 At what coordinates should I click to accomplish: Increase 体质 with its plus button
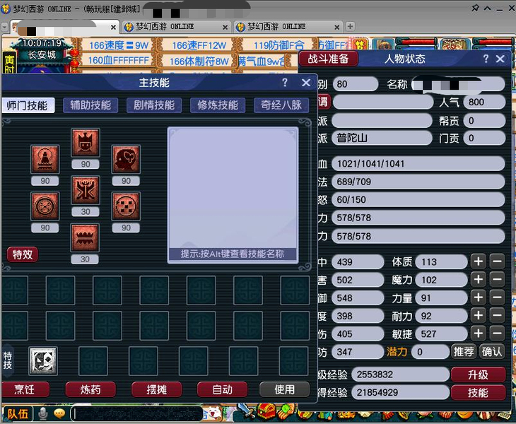(479, 262)
